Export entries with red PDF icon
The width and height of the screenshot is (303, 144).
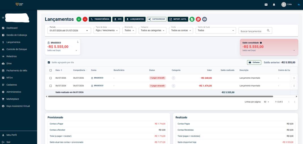pos(198,19)
